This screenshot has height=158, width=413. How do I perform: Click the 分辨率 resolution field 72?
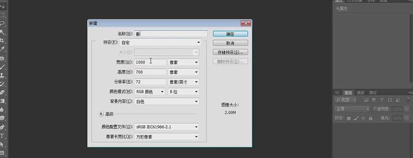[150, 82]
